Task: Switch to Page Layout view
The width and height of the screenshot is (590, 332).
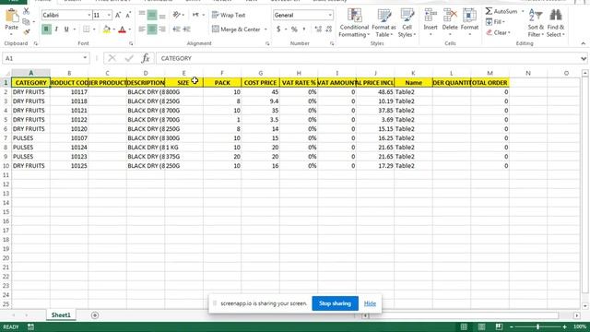Action: [x=481, y=326]
